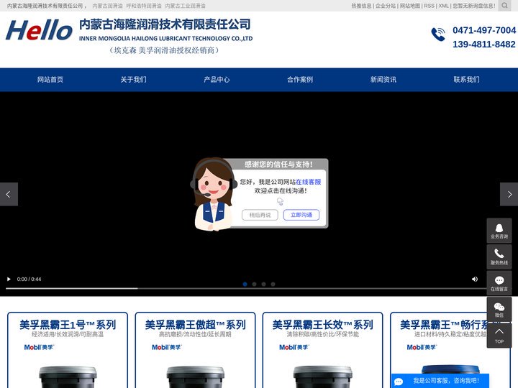Open 内蒙古润滑油 top link

click(107, 6)
